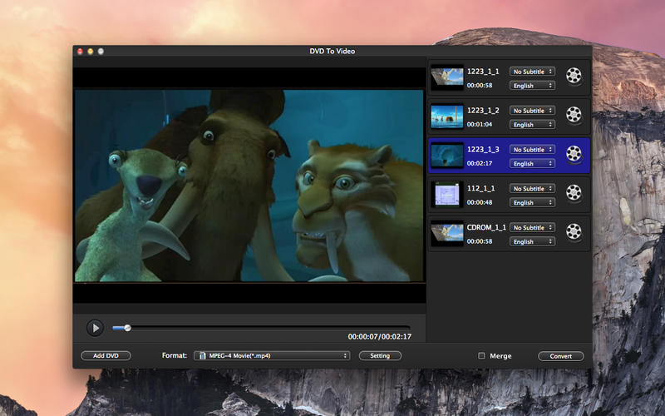Viewport: 665px width, 416px height.
Task: Select the CDROM_1_1 list item thumbnail
Action: point(446,233)
